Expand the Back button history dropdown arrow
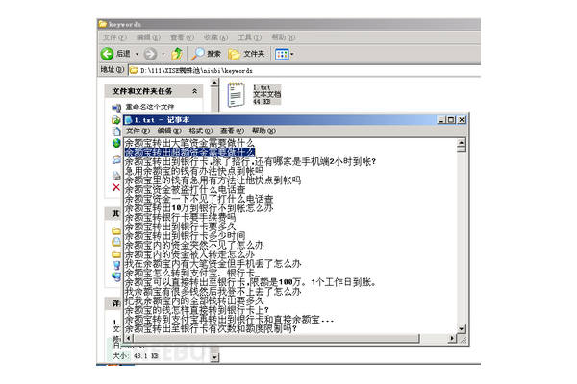Image resolution: width=577 pixels, height=384 pixels. pos(138,54)
